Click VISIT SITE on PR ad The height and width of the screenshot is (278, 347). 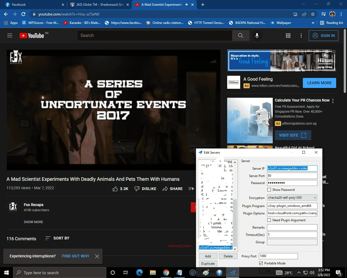click(293, 135)
